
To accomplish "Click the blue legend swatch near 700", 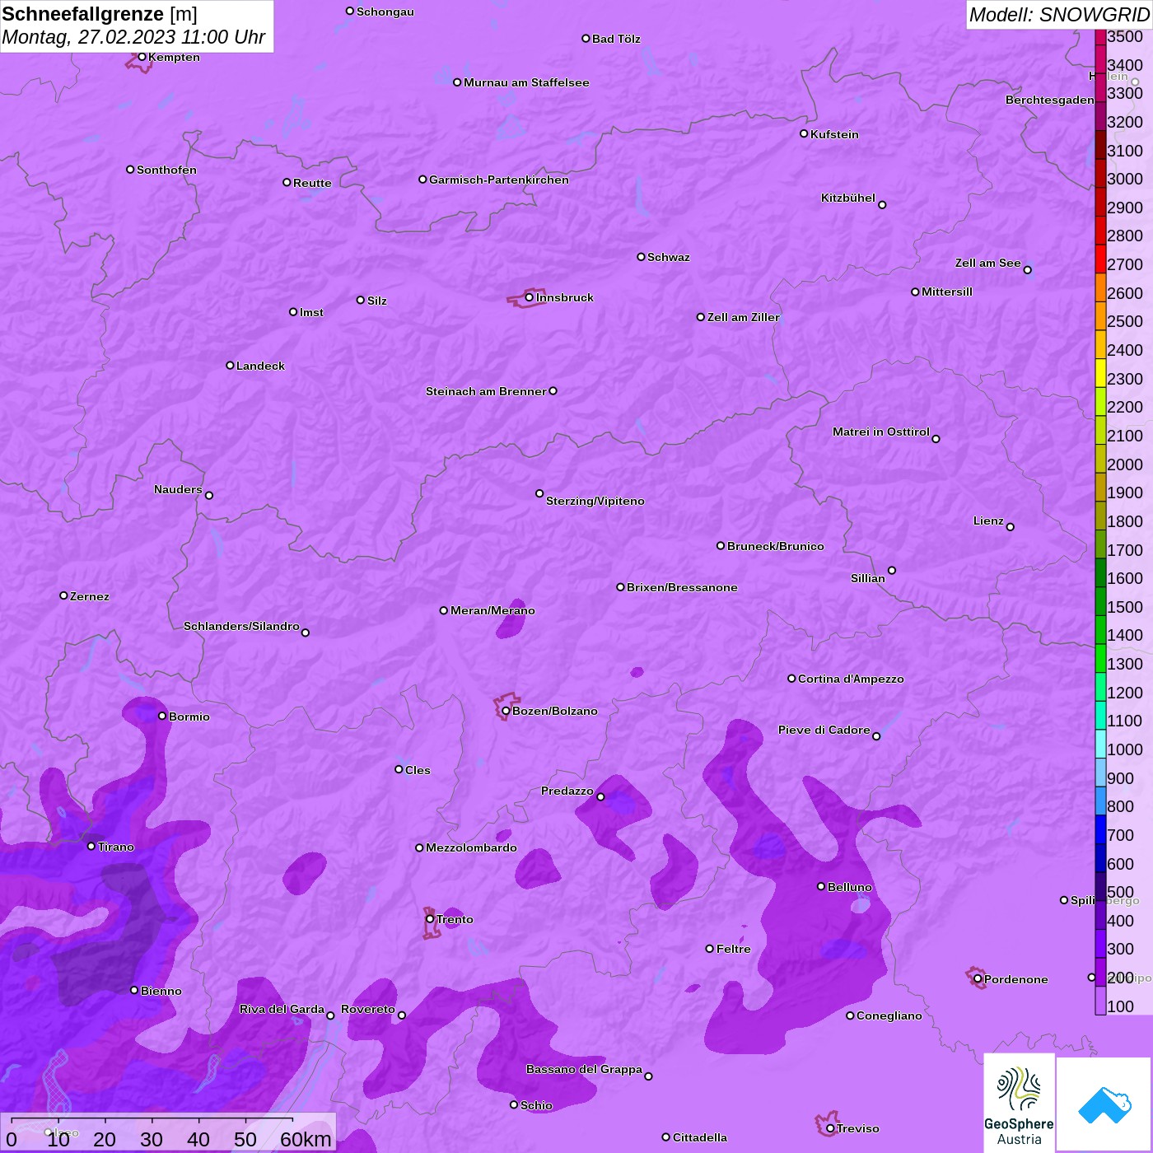I will pyautogui.click(x=1100, y=829).
